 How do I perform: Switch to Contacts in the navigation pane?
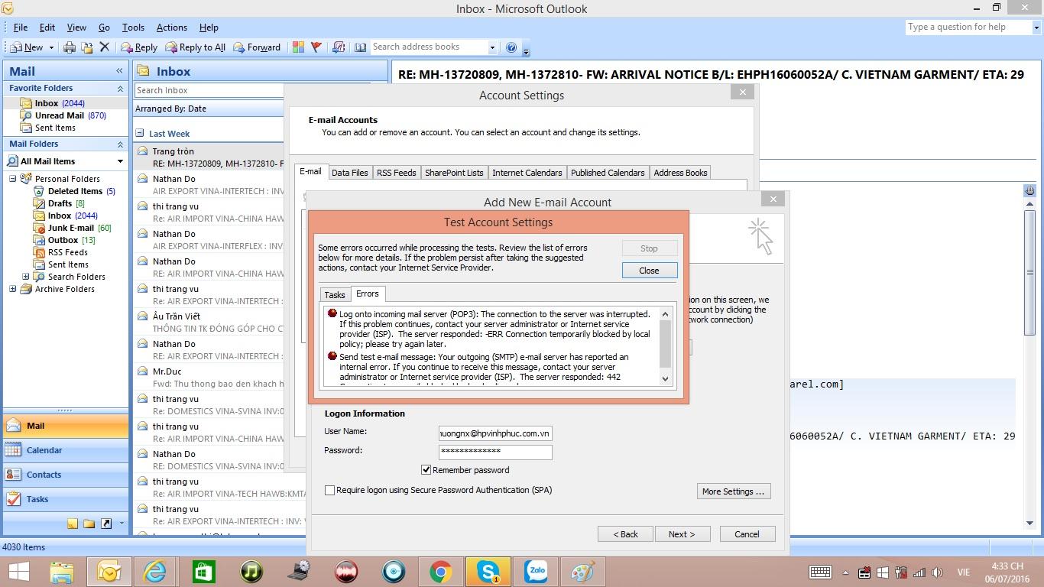point(66,475)
